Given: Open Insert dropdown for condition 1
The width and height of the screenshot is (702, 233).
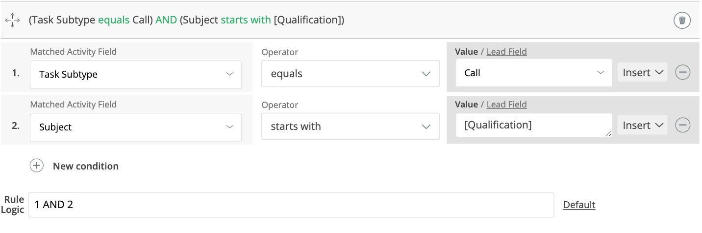Looking at the screenshot, I should tap(642, 73).
